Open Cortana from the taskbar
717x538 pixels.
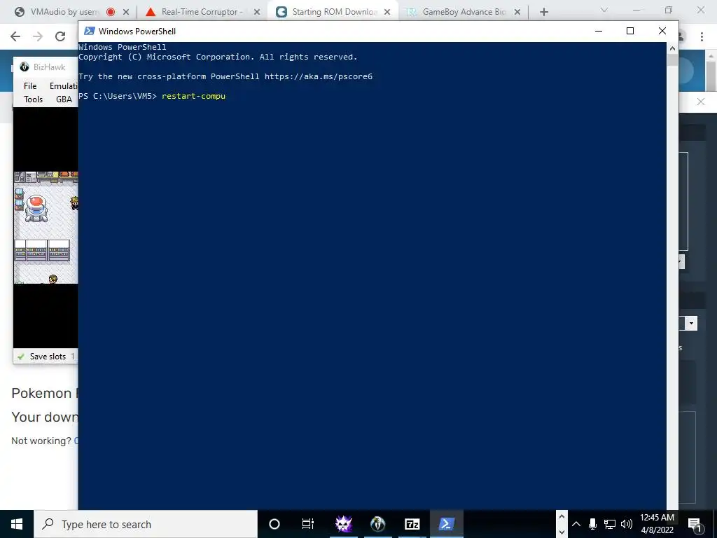coord(274,524)
